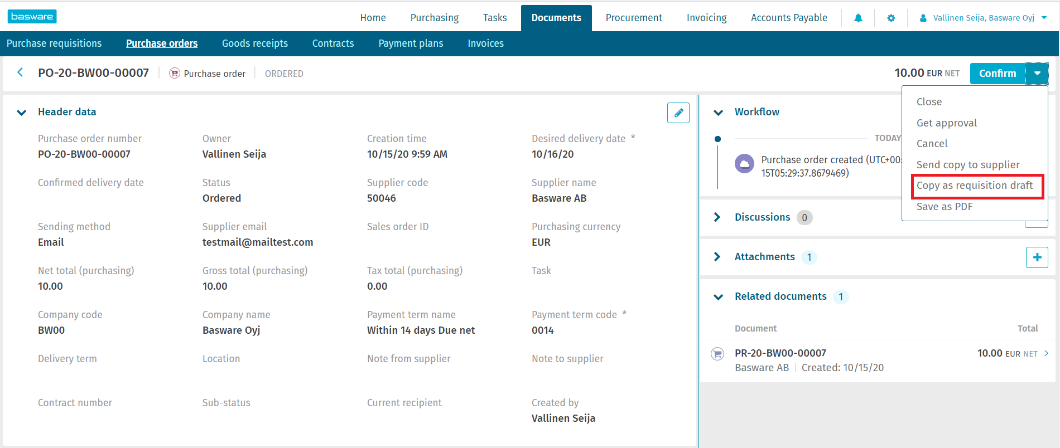Click the user profile icon

click(x=923, y=18)
